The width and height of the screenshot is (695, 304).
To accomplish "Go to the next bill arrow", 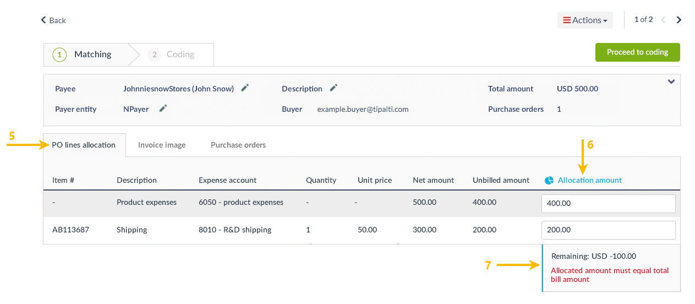I will (x=679, y=20).
